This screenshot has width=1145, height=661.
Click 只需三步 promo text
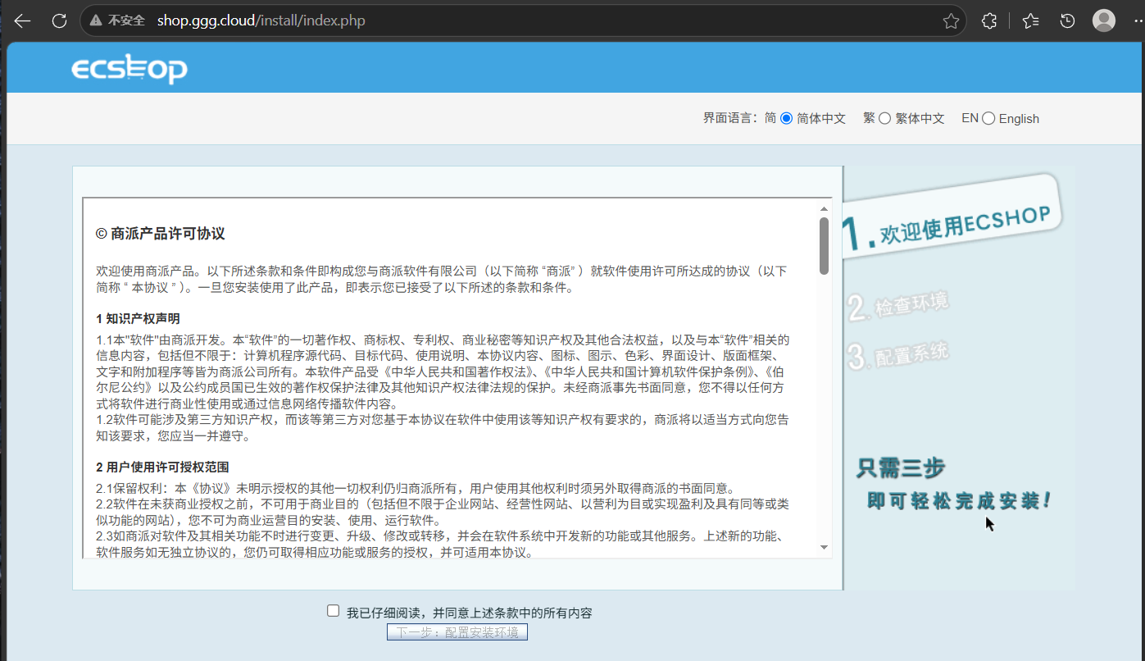[x=901, y=468]
